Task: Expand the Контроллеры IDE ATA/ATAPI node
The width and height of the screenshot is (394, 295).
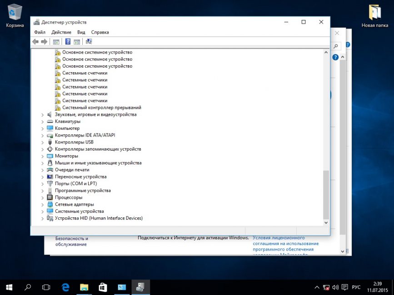Action: [x=42, y=135]
